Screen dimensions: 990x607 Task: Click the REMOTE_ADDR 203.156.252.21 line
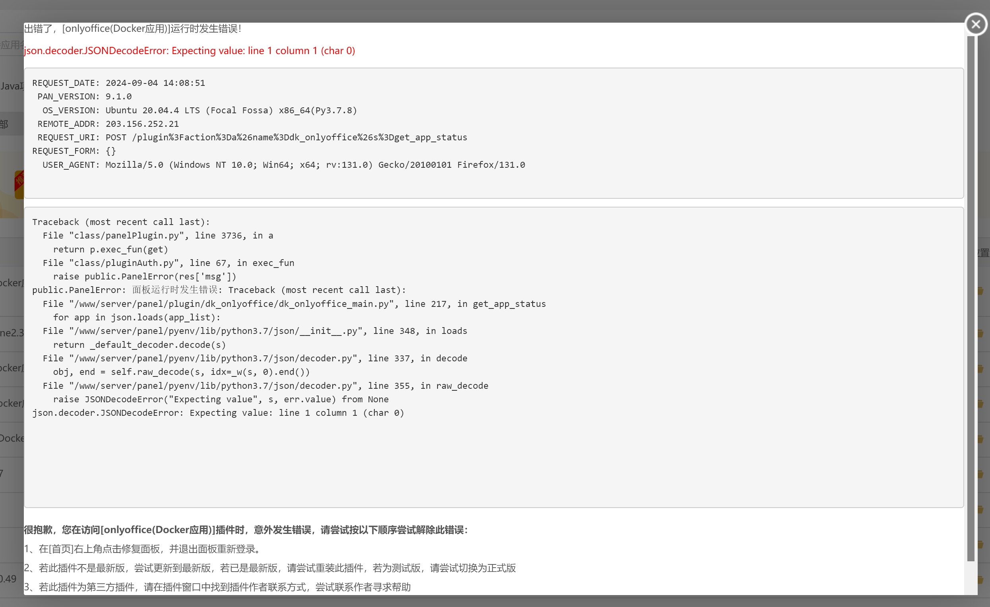pyautogui.click(x=108, y=124)
